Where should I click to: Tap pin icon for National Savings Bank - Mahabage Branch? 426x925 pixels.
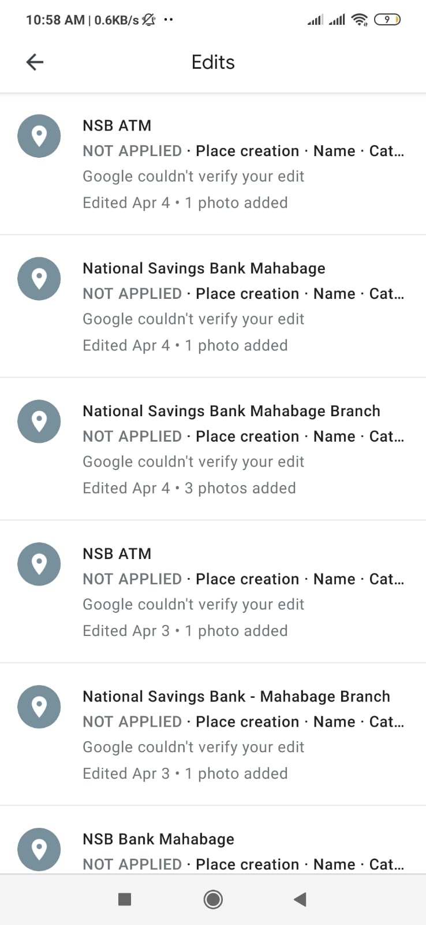(x=39, y=707)
